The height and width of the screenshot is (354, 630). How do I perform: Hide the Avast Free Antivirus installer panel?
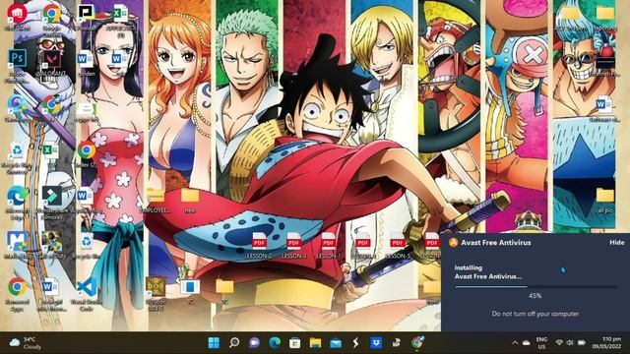click(x=617, y=243)
